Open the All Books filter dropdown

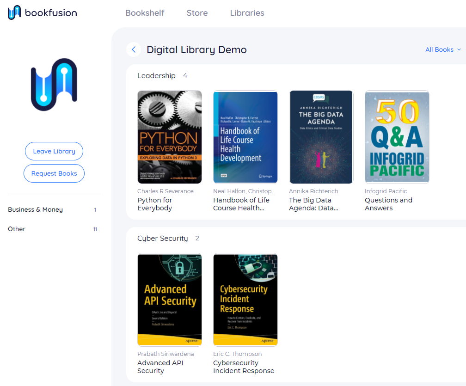[x=443, y=49]
